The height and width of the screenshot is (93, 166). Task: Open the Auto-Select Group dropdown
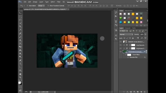coord(41,6)
